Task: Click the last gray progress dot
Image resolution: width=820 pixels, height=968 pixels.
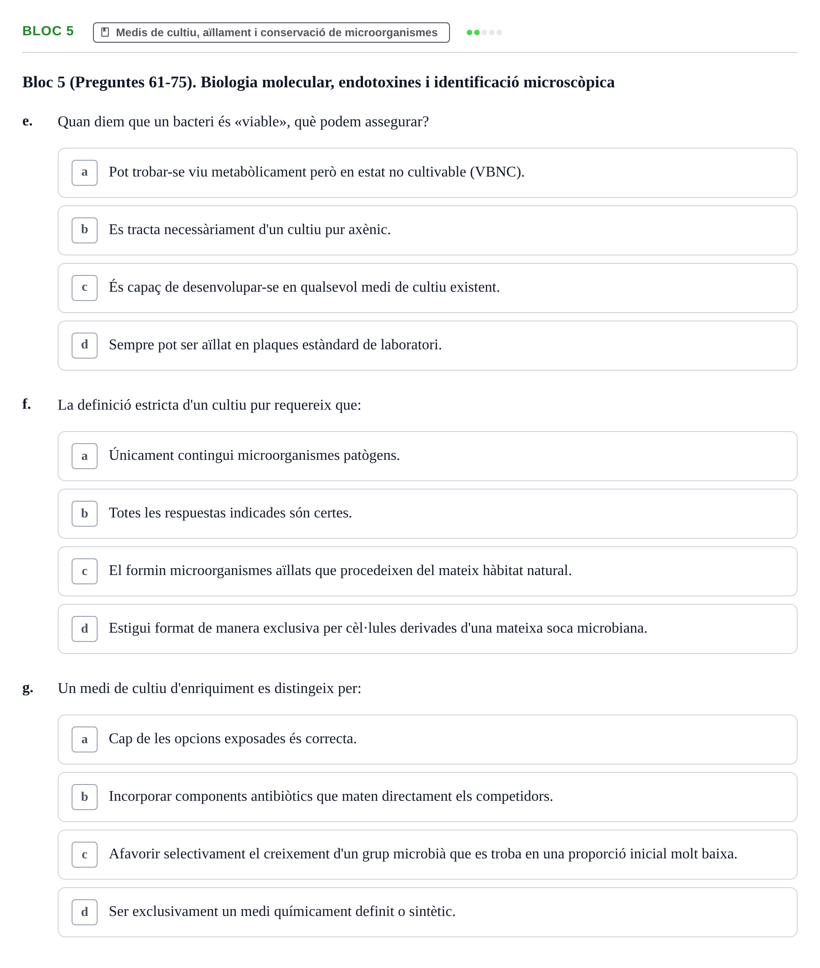Action: pos(499,33)
